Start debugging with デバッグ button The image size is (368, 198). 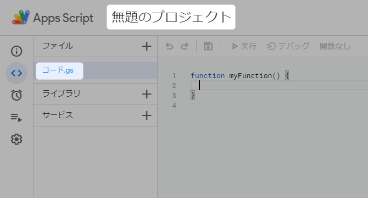pyautogui.click(x=288, y=46)
